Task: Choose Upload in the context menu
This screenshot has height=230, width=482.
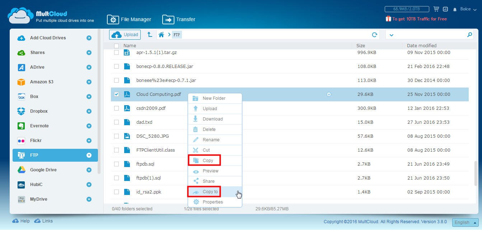Action: [x=215, y=109]
